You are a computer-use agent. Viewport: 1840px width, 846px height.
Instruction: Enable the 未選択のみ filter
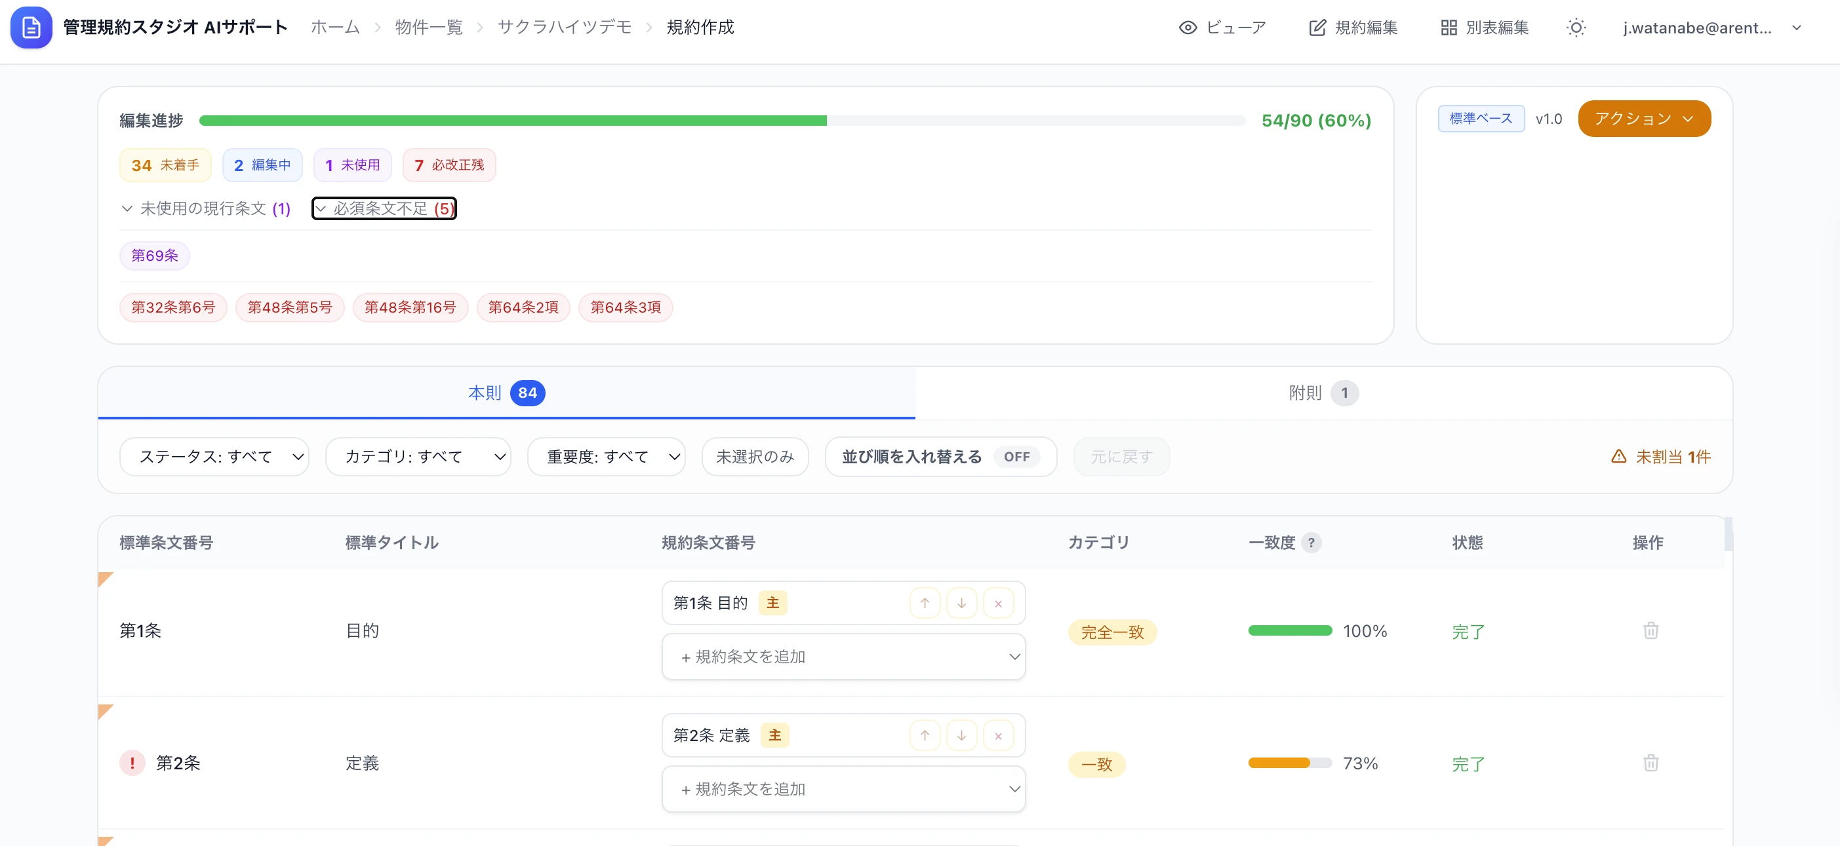tap(755, 456)
